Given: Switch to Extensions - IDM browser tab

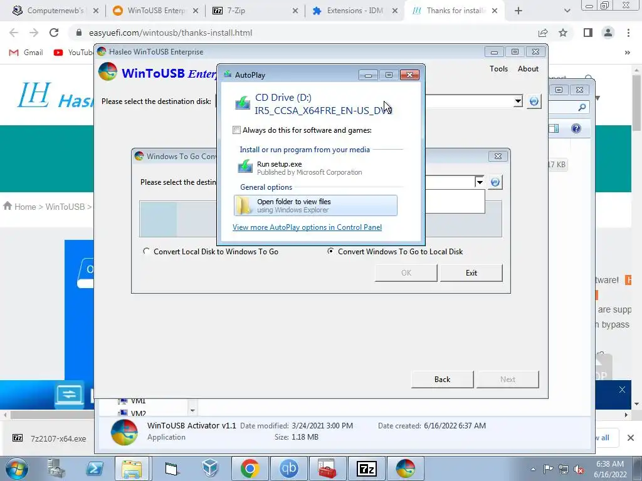Looking at the screenshot, I should (355, 11).
